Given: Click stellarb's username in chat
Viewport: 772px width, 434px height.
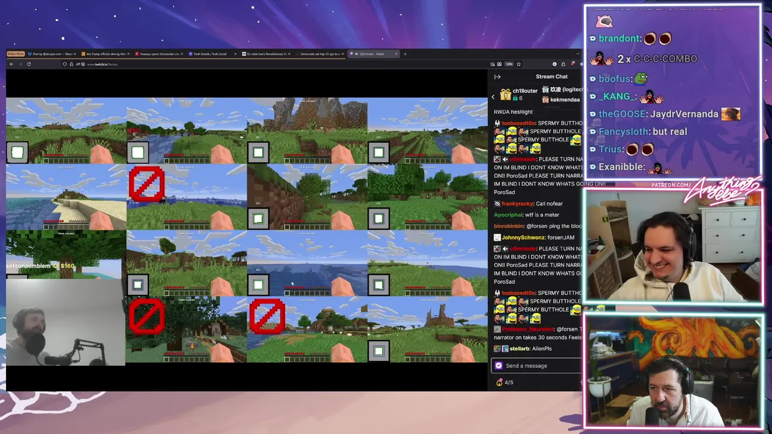Looking at the screenshot, I should click(519, 348).
